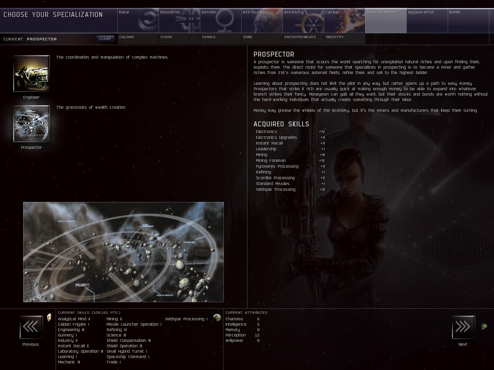
Task: Click the Intelligence attribute row
Action: point(242,325)
